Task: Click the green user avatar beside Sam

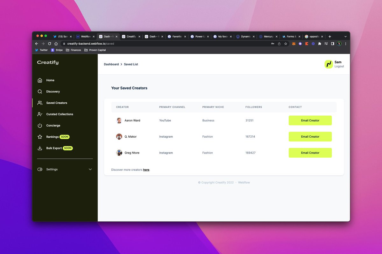Action: [x=329, y=64]
